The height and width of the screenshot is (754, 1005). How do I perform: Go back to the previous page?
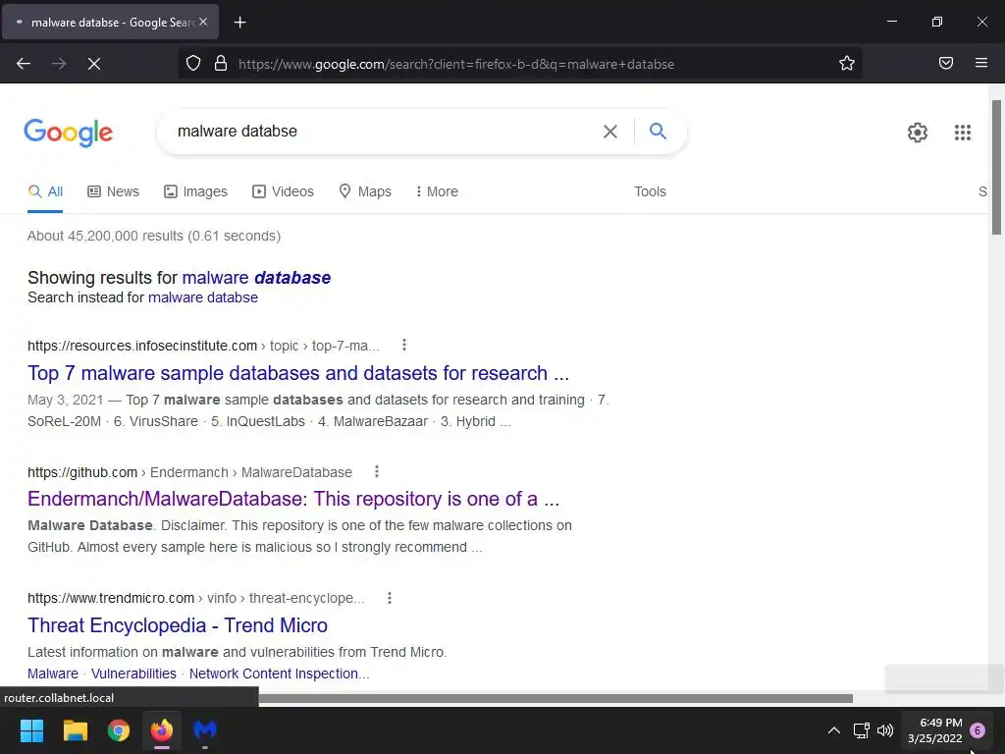(24, 64)
